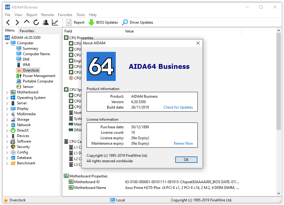Click the Operating System Windows icon

click(x=13, y=98)
